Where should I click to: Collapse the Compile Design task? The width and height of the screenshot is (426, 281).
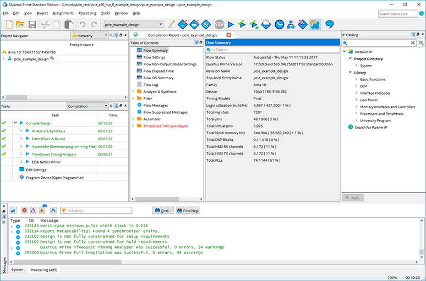15,123
